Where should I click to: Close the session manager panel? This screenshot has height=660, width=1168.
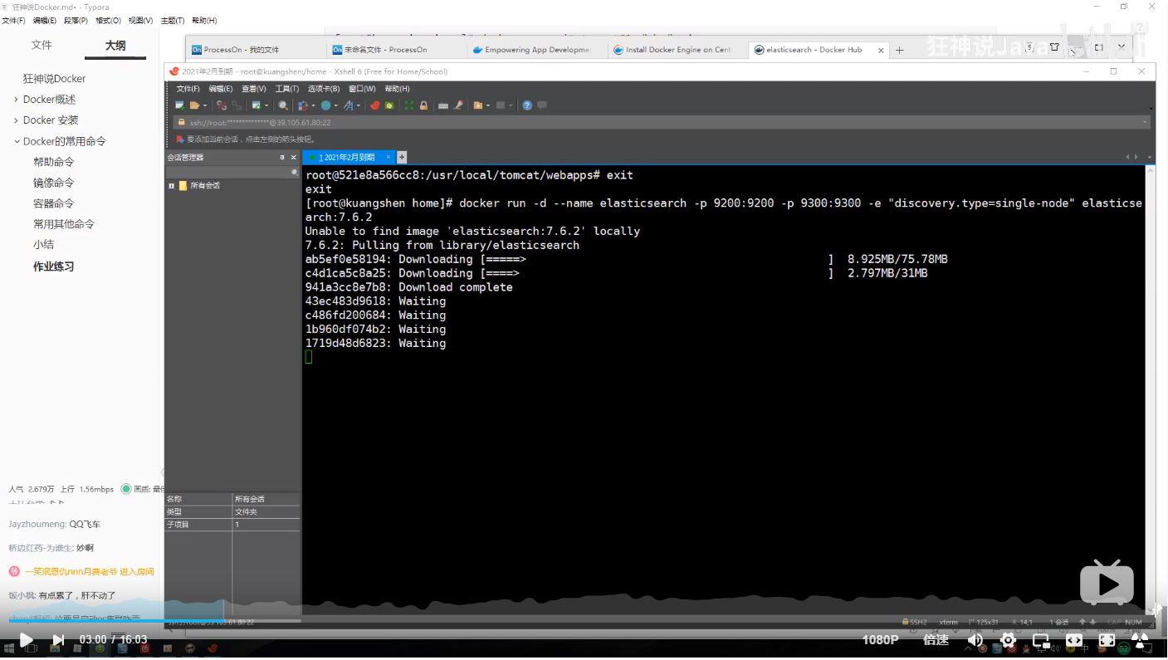point(293,157)
